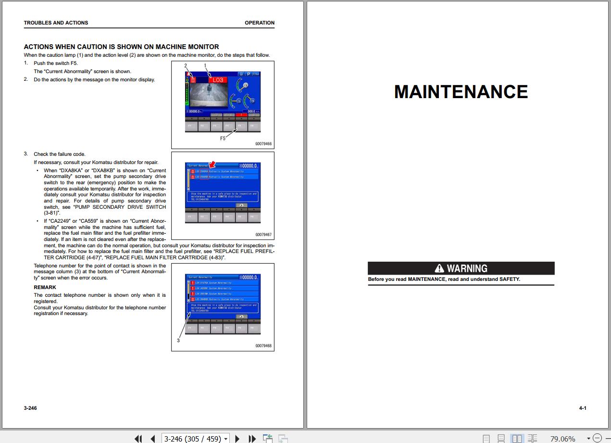Click the OPERATION header text
Viewport: 611px width, 443px height.
pyautogui.click(x=260, y=23)
